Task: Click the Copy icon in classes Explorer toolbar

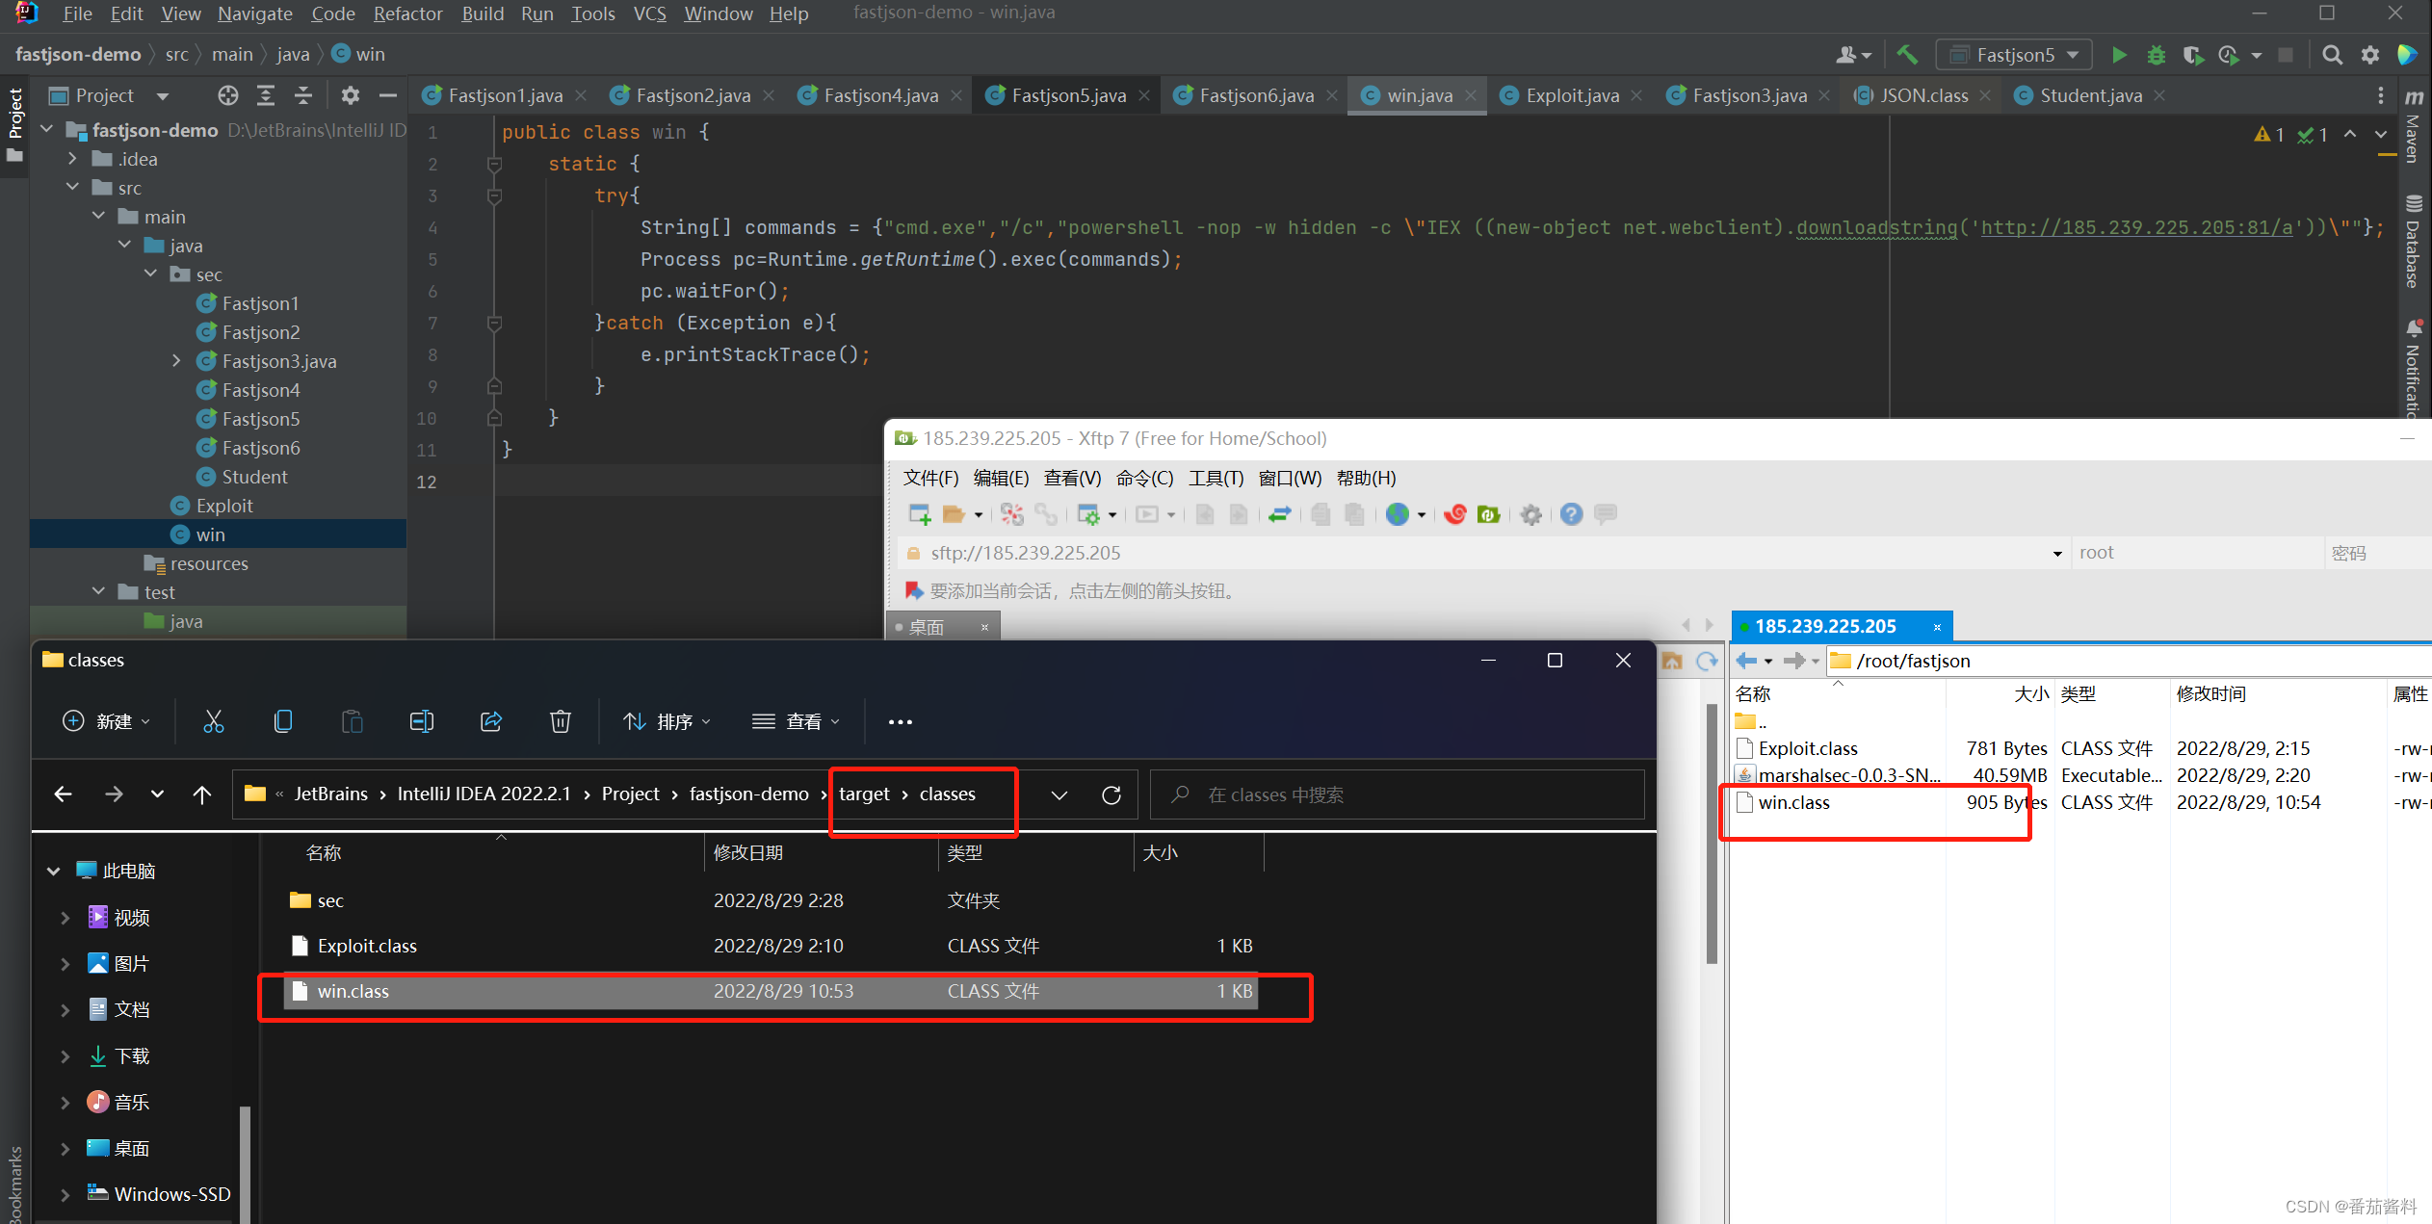Action: (283, 721)
